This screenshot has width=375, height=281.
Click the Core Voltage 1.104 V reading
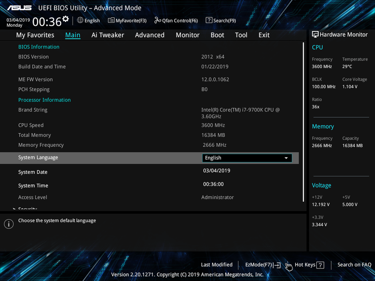click(350, 87)
